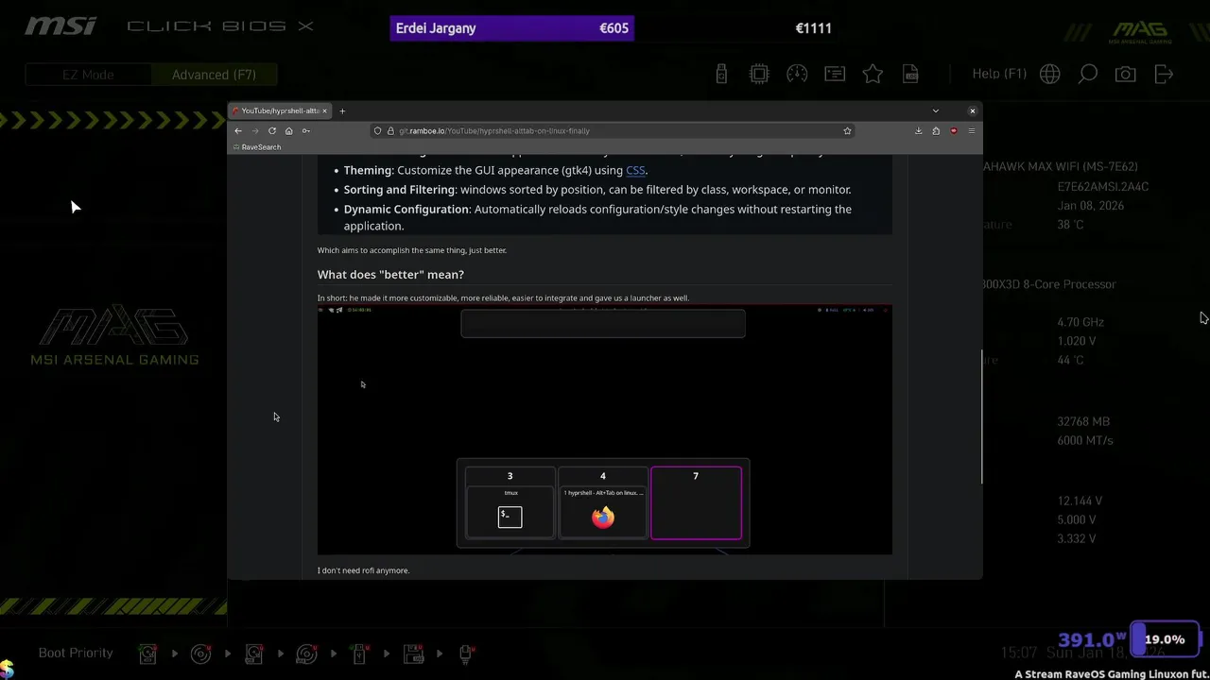The height and width of the screenshot is (680, 1210).
Task: Open the speedometer performance icon in BIOS
Action: tap(797, 74)
